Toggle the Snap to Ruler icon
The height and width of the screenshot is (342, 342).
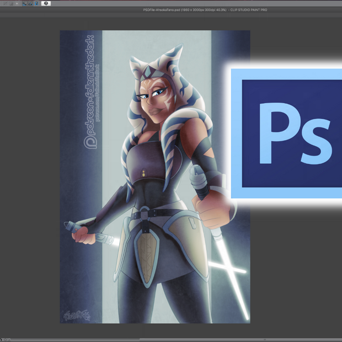pos(24,3)
